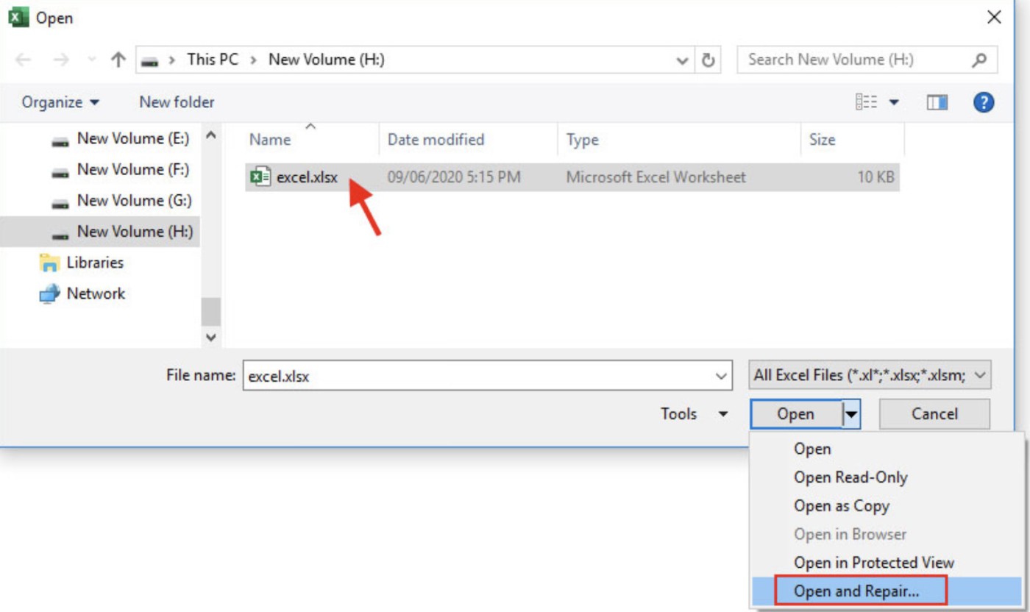Click the search magnifier icon
The image size is (1030, 612).
pos(979,60)
